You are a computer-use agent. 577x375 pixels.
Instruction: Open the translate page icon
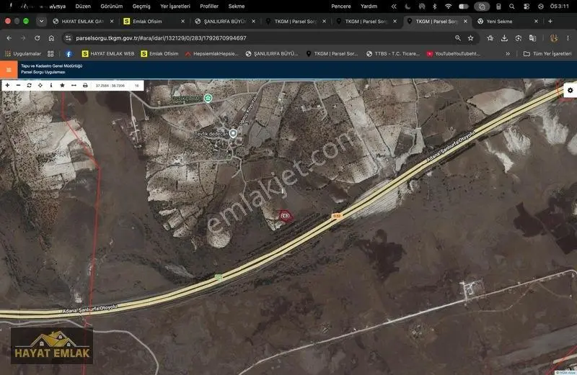coord(532,38)
